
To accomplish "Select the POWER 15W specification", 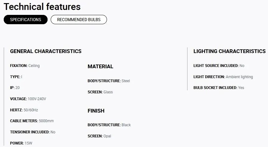I will coord(21,143).
